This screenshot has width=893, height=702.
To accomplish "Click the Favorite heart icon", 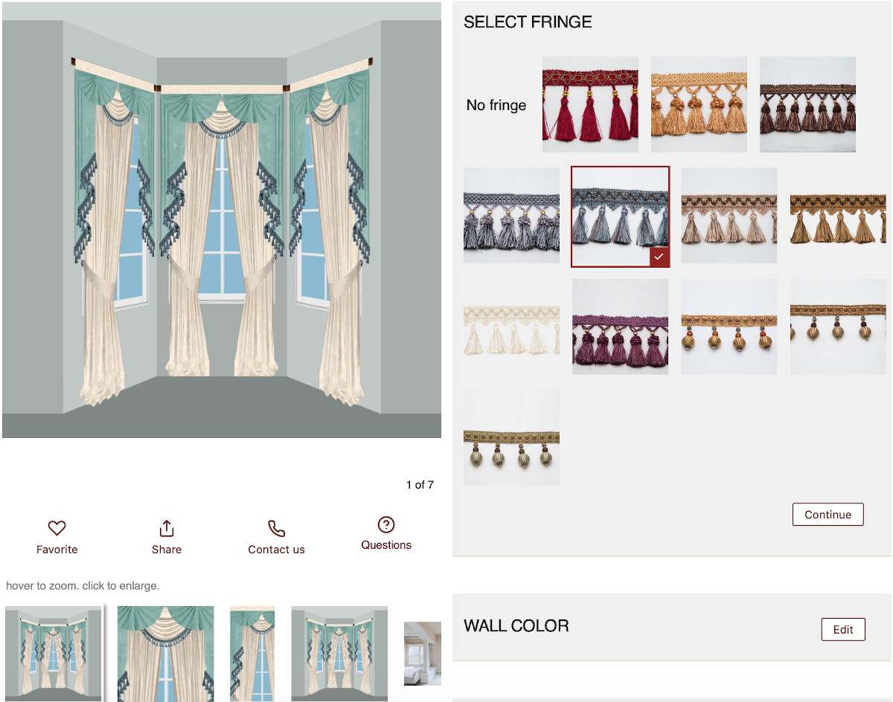I will click(x=57, y=528).
